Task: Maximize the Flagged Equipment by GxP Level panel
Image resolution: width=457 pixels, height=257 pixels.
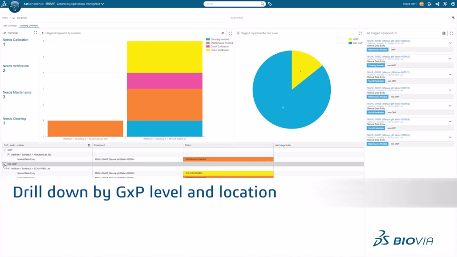Action: coord(360,33)
